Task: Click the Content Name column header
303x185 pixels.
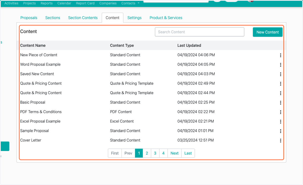Action: (33, 45)
